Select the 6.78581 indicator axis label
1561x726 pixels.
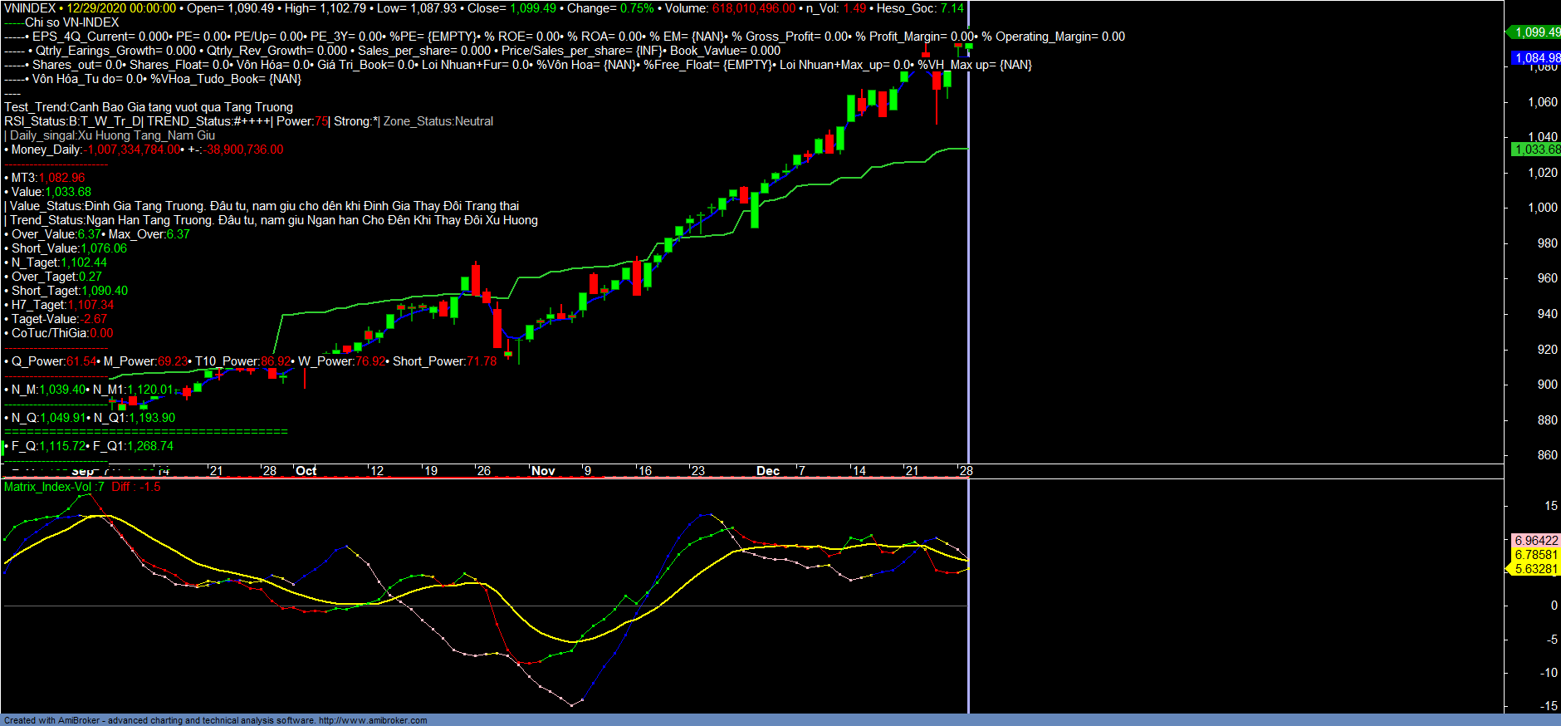point(1536,555)
